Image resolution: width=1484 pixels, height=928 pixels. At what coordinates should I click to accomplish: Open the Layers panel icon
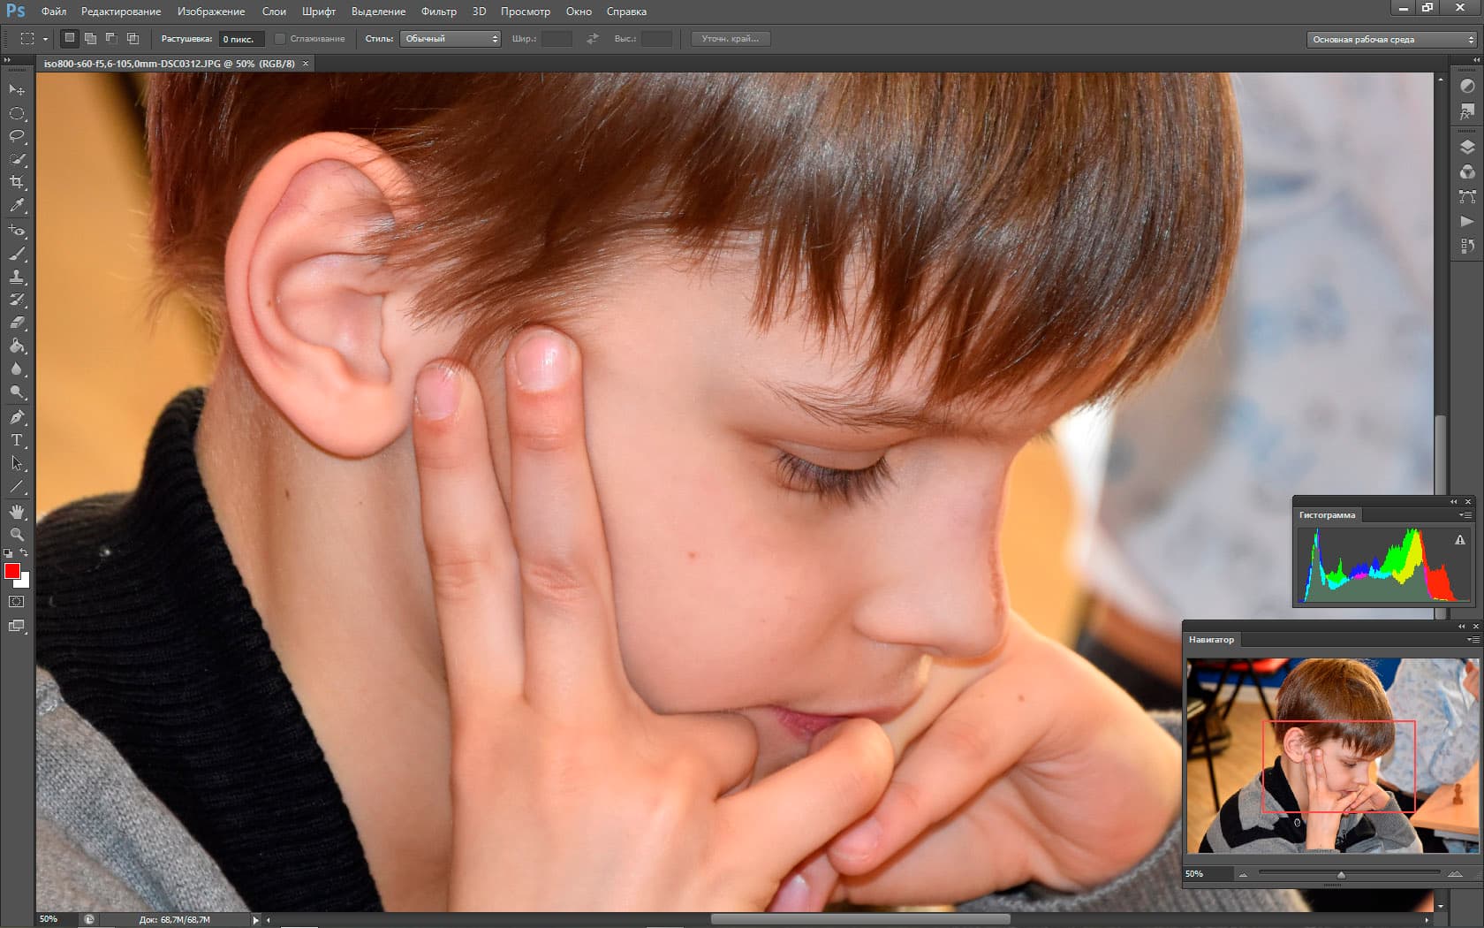[1467, 148]
